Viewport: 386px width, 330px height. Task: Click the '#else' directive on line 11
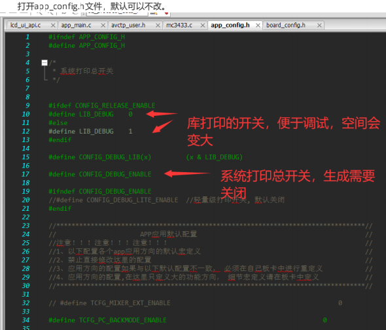tap(58, 122)
